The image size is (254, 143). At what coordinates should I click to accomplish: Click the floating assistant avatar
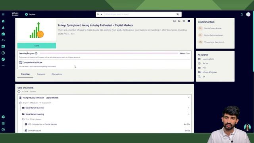(x=247, y=127)
